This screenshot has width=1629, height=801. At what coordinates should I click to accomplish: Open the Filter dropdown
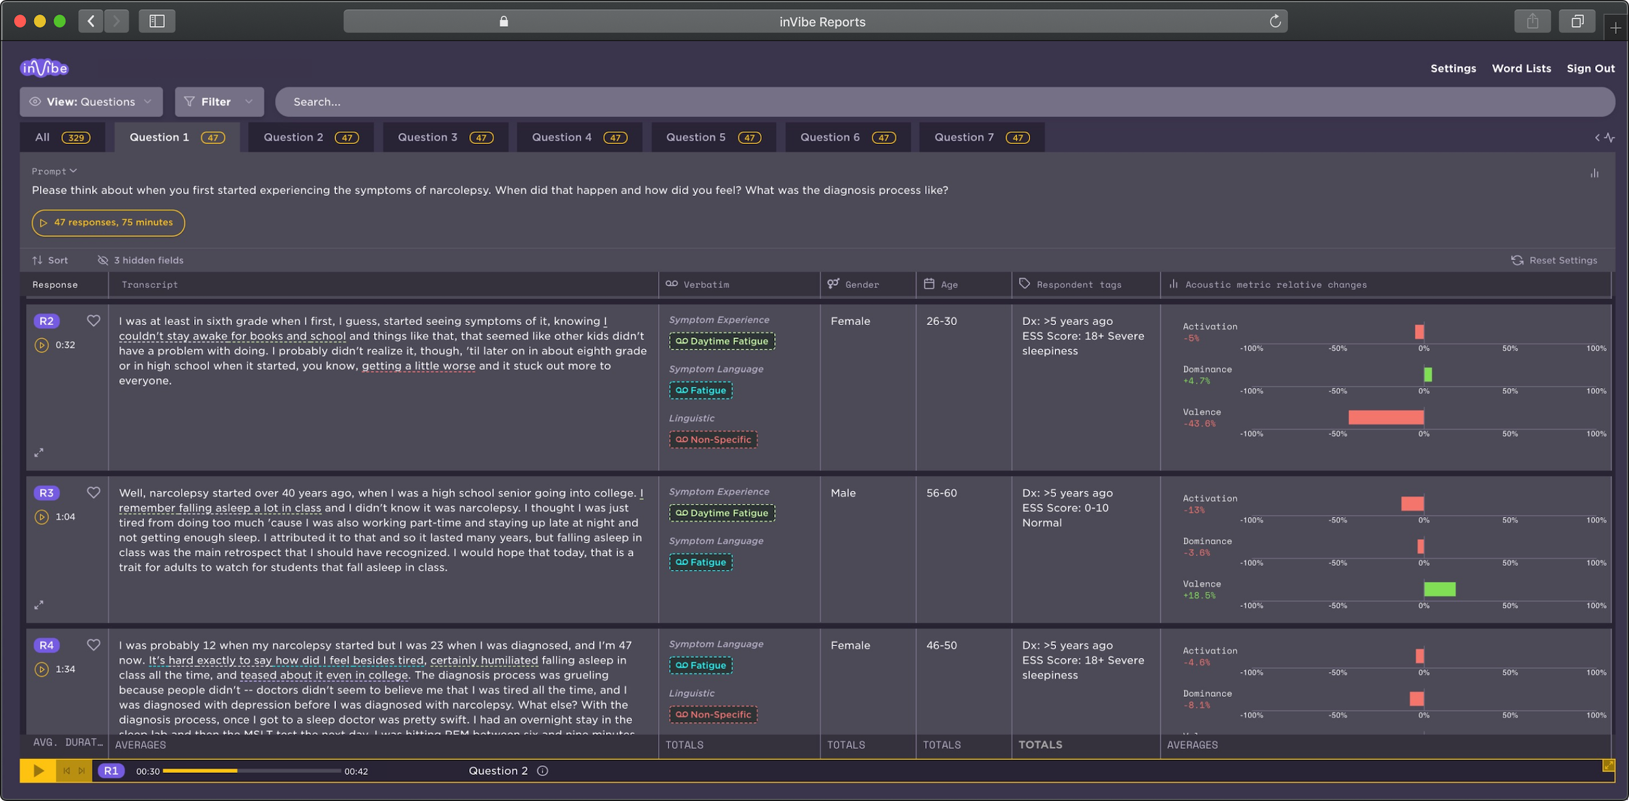point(219,102)
